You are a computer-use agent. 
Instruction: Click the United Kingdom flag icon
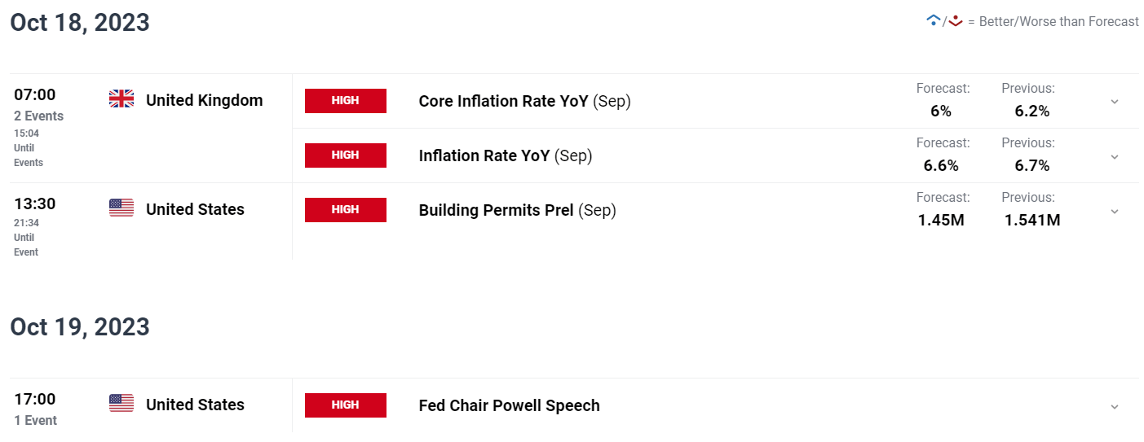121,99
